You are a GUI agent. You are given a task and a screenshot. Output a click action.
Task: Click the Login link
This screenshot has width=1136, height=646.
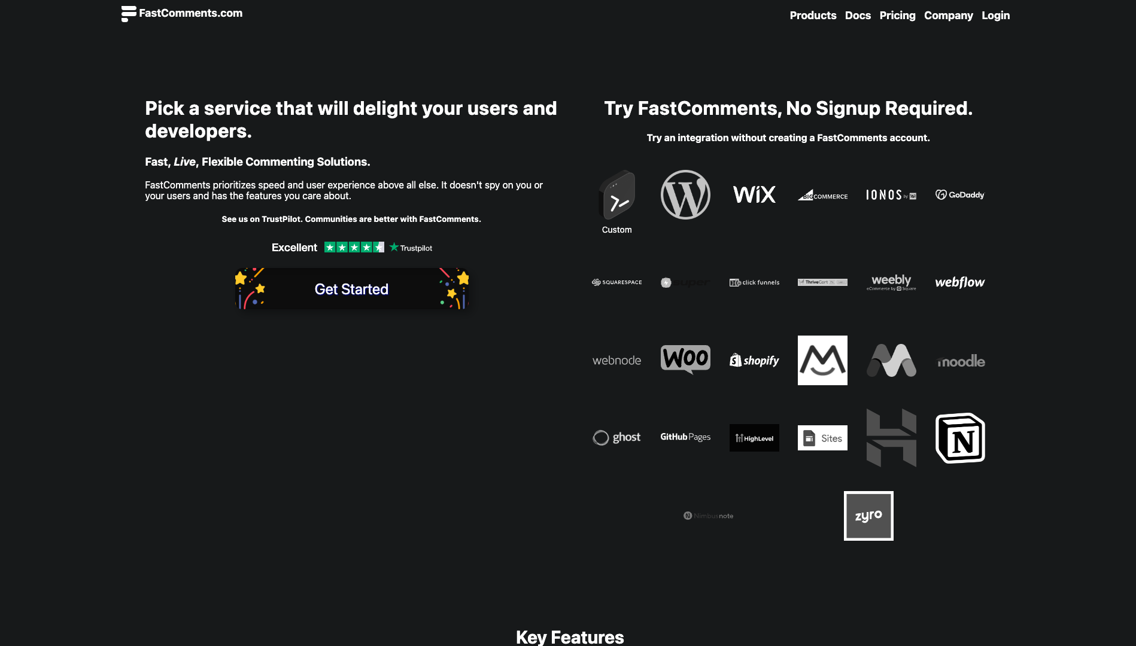click(995, 16)
